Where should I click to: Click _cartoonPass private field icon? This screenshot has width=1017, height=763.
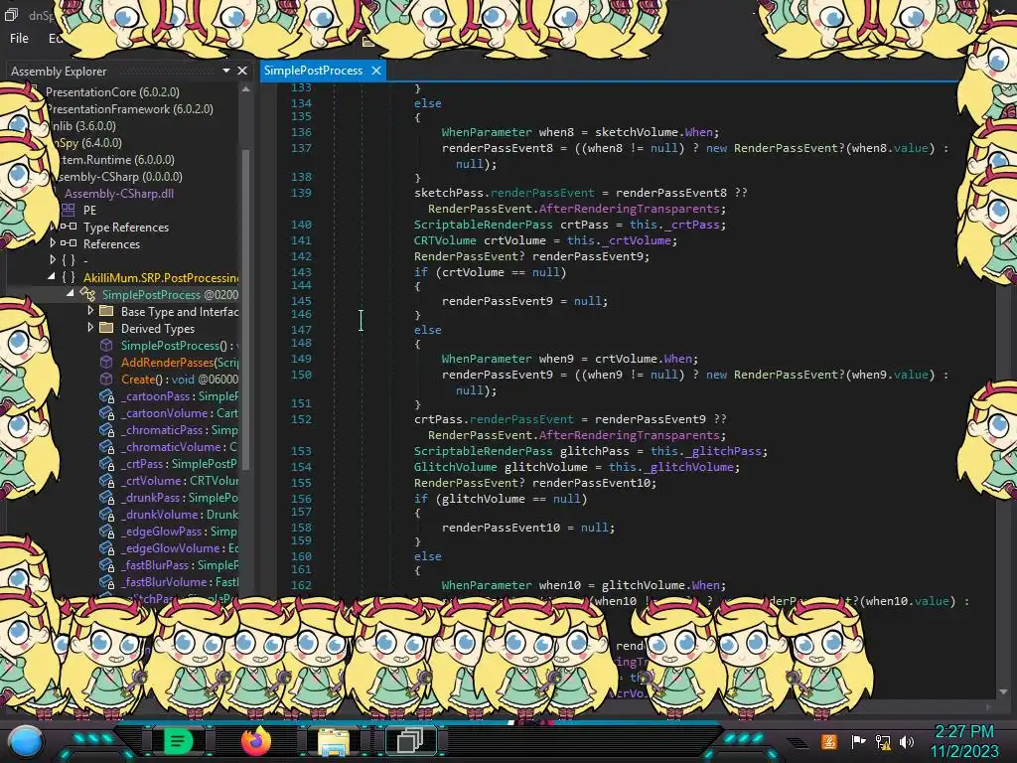click(107, 395)
